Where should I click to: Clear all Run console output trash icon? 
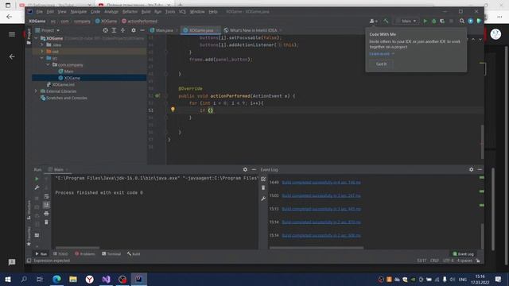coord(46,222)
